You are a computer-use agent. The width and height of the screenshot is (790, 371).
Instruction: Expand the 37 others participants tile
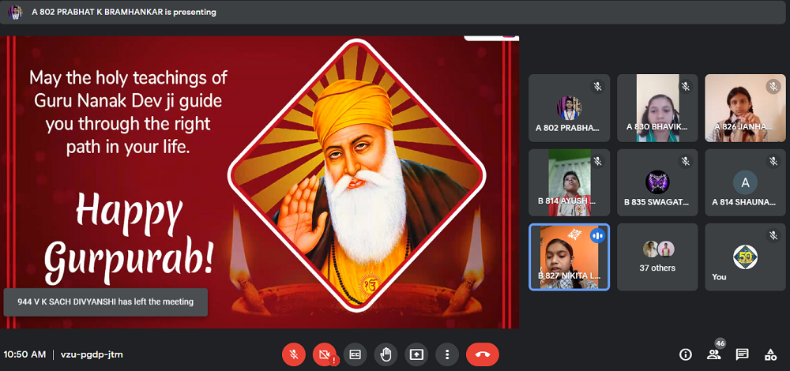point(657,257)
